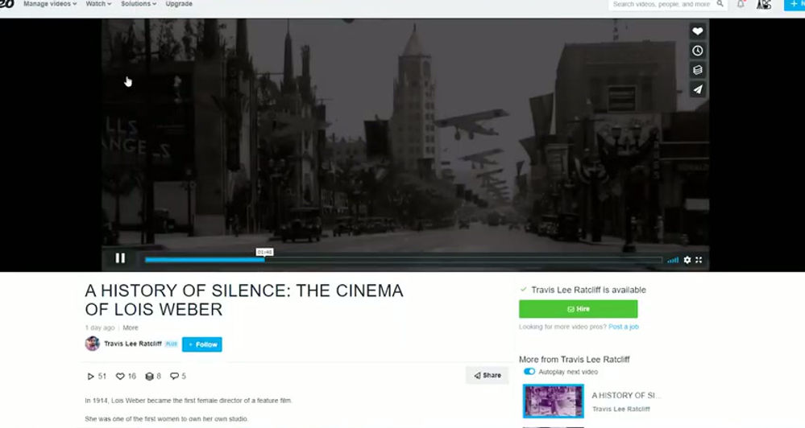Screen dimensions: 805x428
Task: Open player settings gear
Action: click(687, 260)
